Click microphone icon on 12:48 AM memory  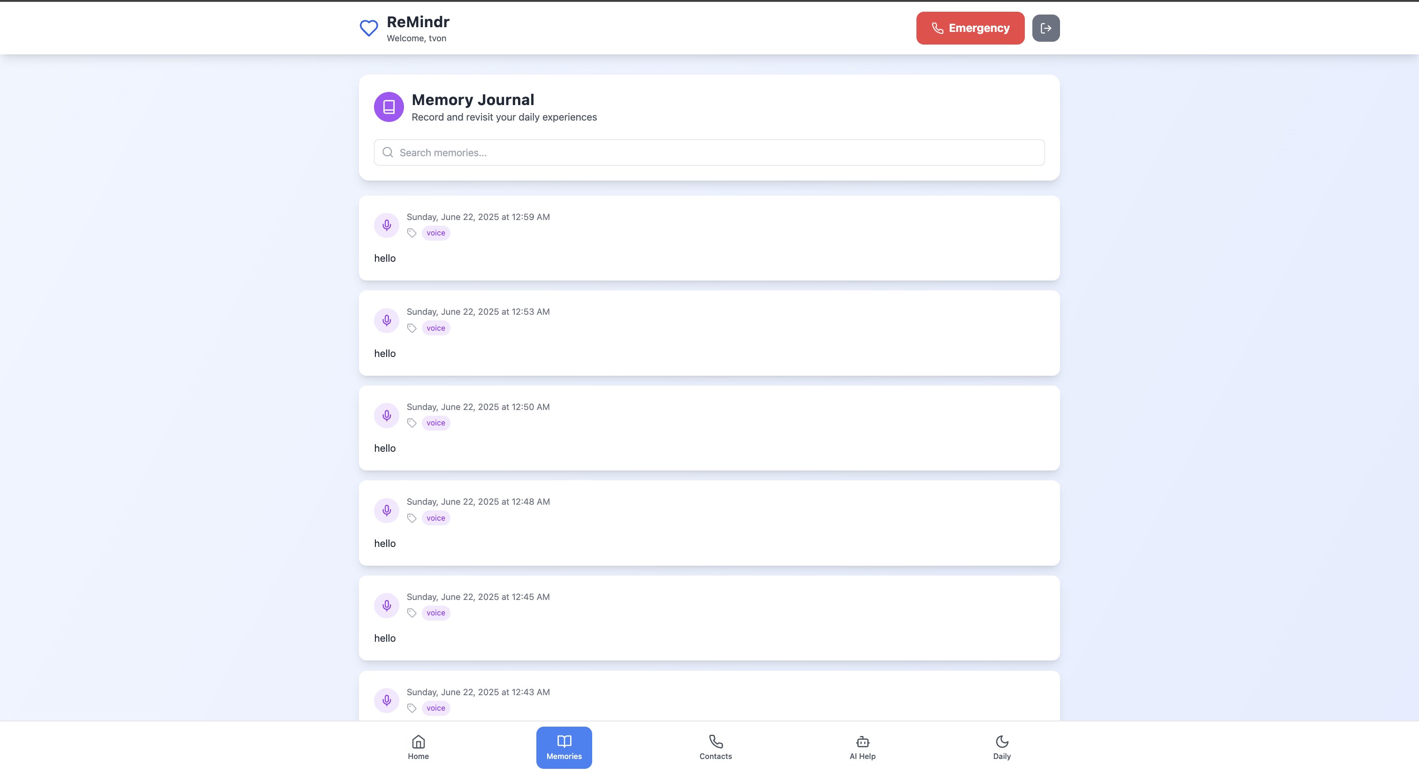386,510
